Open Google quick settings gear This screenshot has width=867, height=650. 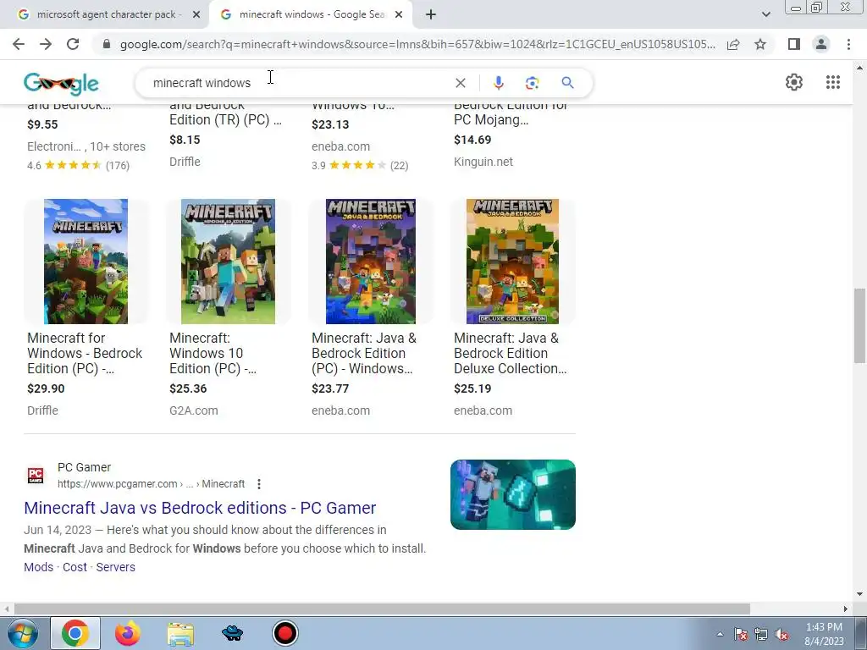(x=794, y=82)
